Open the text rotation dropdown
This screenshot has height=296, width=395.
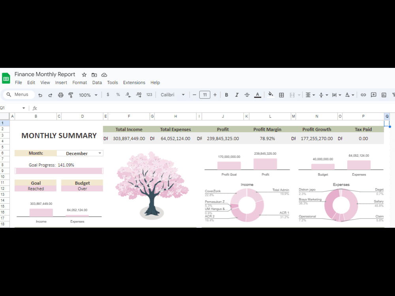[x=350, y=95]
